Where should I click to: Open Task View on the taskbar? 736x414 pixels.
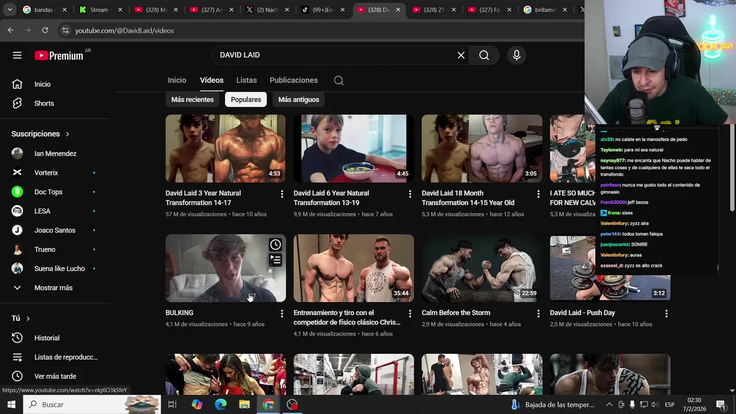tap(172, 404)
